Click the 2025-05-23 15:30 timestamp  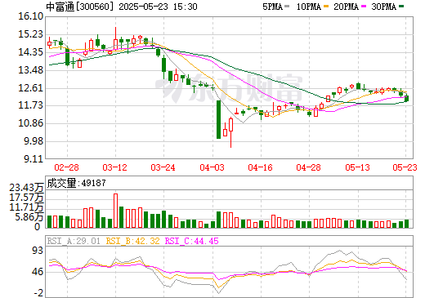click(158, 7)
